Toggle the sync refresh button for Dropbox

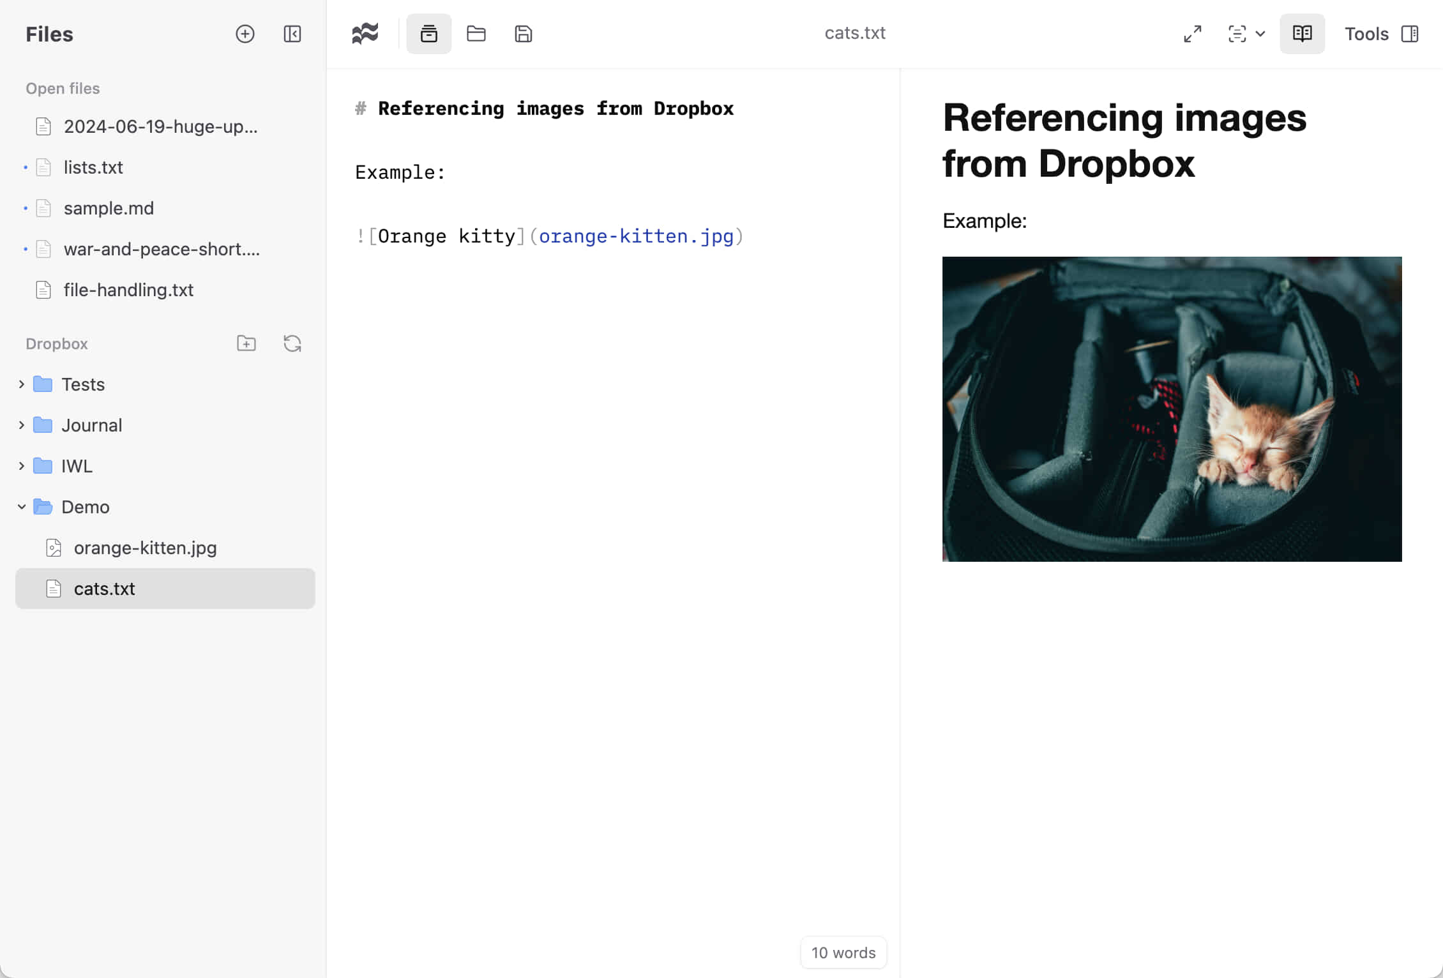[x=291, y=344]
